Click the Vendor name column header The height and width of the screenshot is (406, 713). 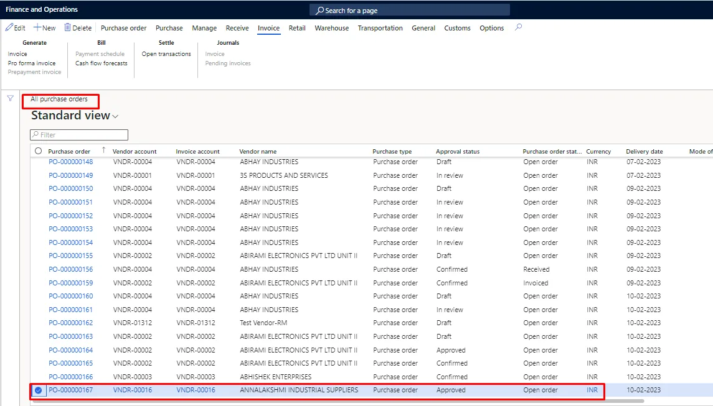[258, 152]
